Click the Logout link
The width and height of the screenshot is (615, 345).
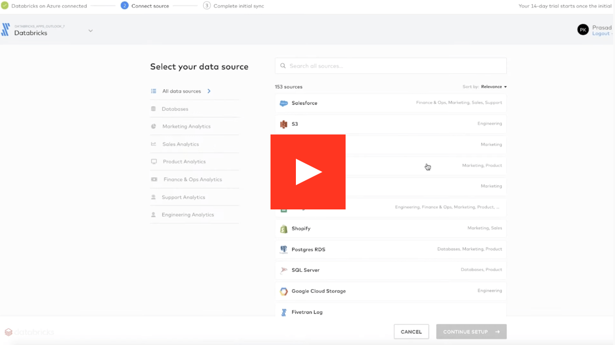[x=601, y=34]
